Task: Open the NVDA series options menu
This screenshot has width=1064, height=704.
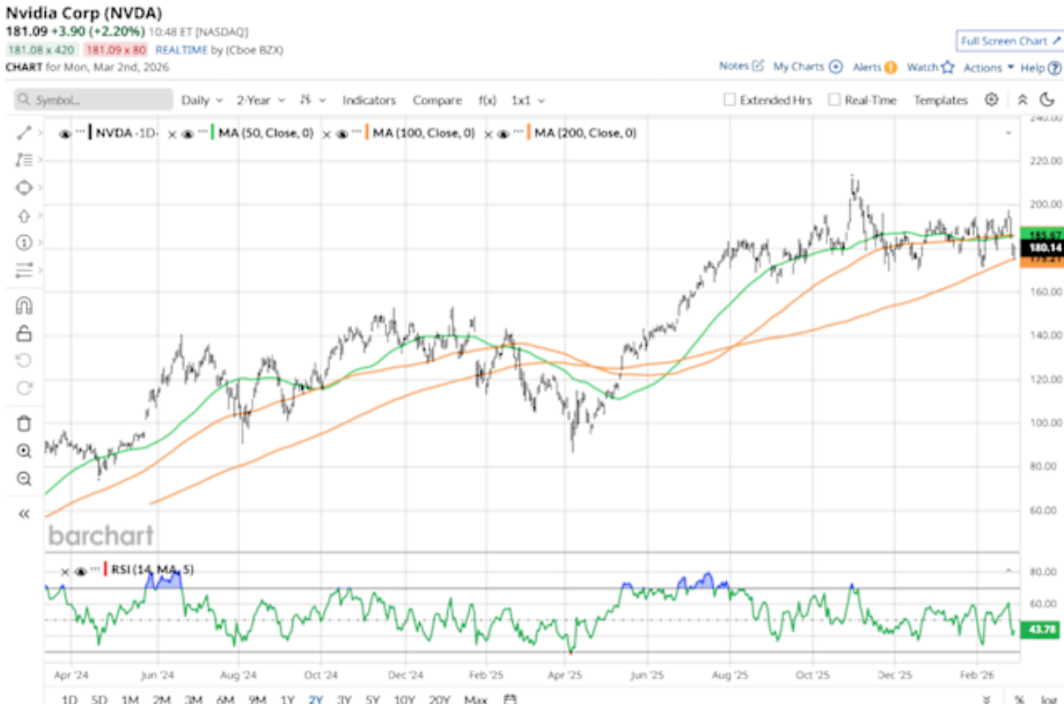Action: coord(81,131)
